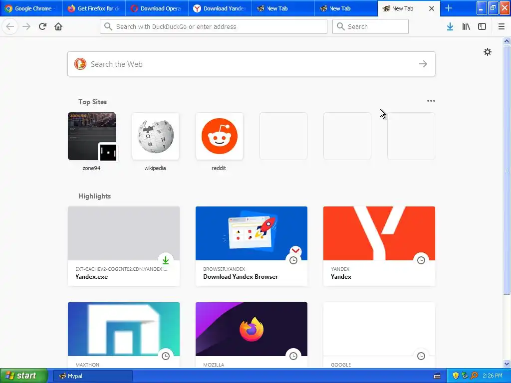Show the sidebars icon
The height and width of the screenshot is (383, 511).
[482, 27]
